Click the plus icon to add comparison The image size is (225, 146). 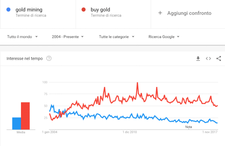[x=160, y=13]
